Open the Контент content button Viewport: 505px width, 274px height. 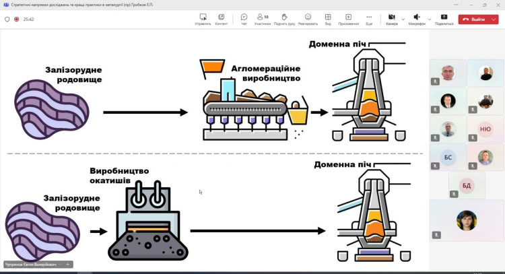(x=221, y=19)
